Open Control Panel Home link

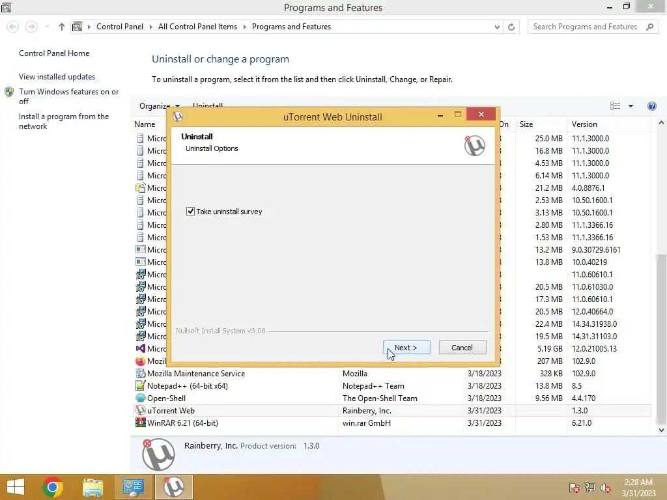point(54,53)
